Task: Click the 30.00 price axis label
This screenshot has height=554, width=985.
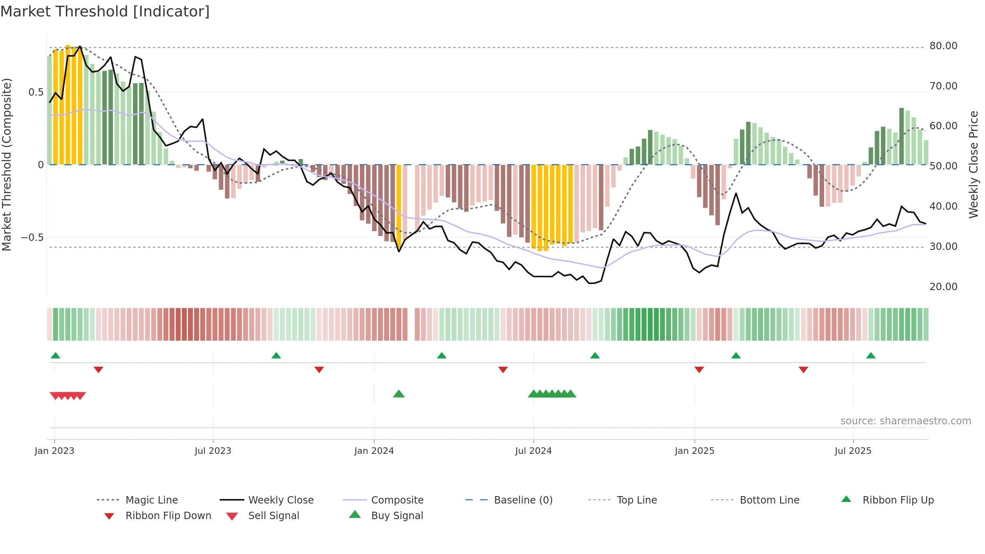Action: 944,247
